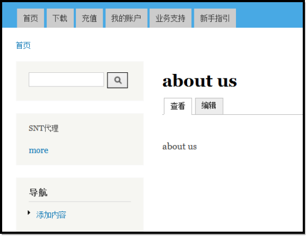Follow the more link under SNT代理

tap(39, 151)
